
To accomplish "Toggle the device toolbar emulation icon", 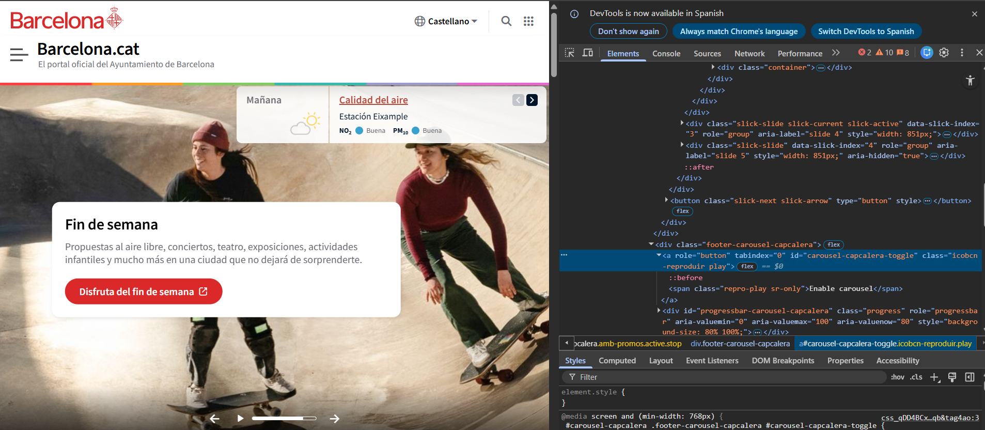I will [588, 53].
